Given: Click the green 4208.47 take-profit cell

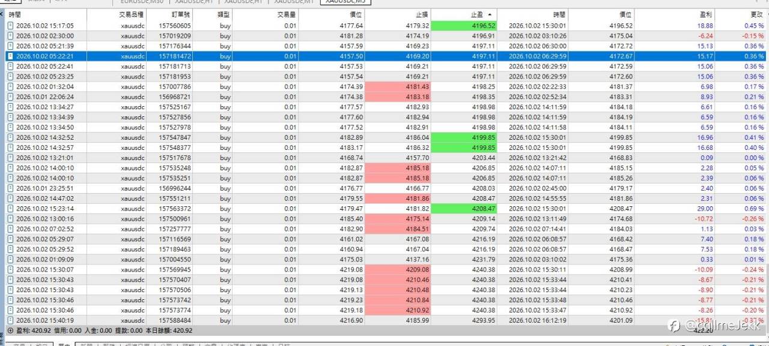Looking at the screenshot, I should pyautogui.click(x=464, y=209).
